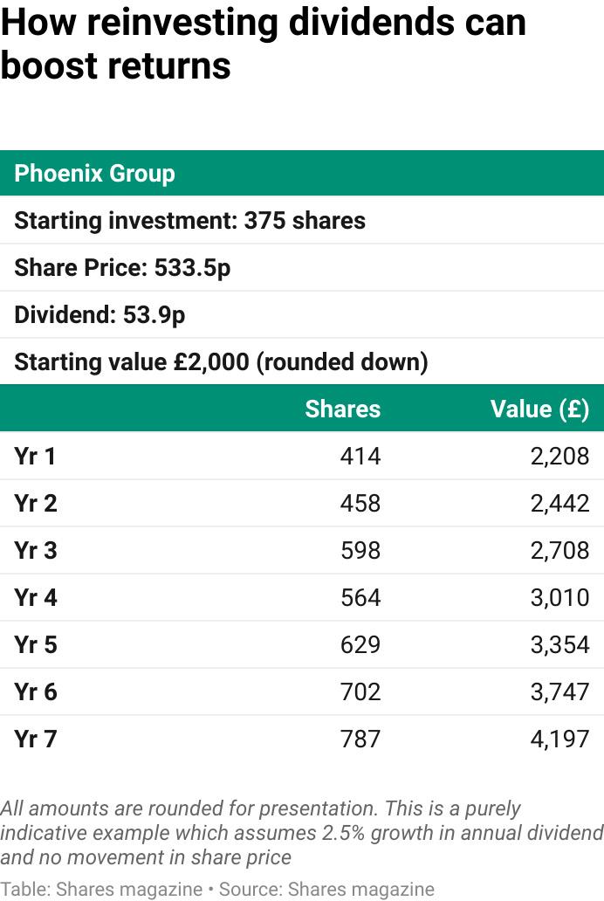Select the Share Price: 533.5p row
This screenshot has width=604, height=901.
[122, 267]
